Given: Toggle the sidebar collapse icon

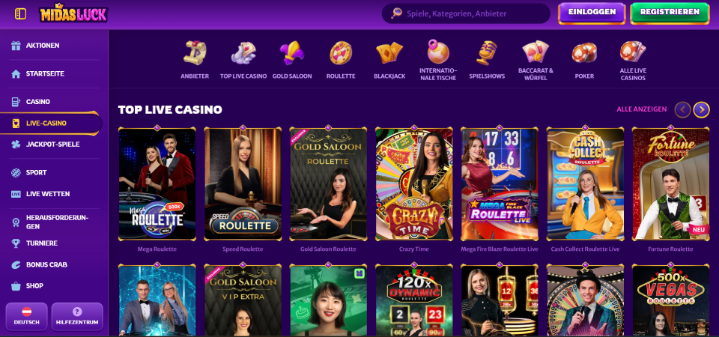Looking at the screenshot, I should (20, 13).
